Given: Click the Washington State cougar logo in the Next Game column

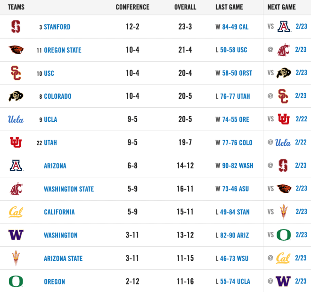Looking at the screenshot, I should pos(283,50).
